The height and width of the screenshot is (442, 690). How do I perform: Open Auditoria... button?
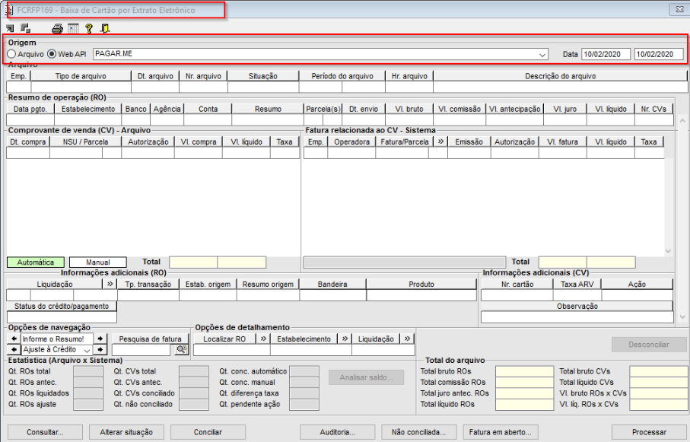(338, 432)
